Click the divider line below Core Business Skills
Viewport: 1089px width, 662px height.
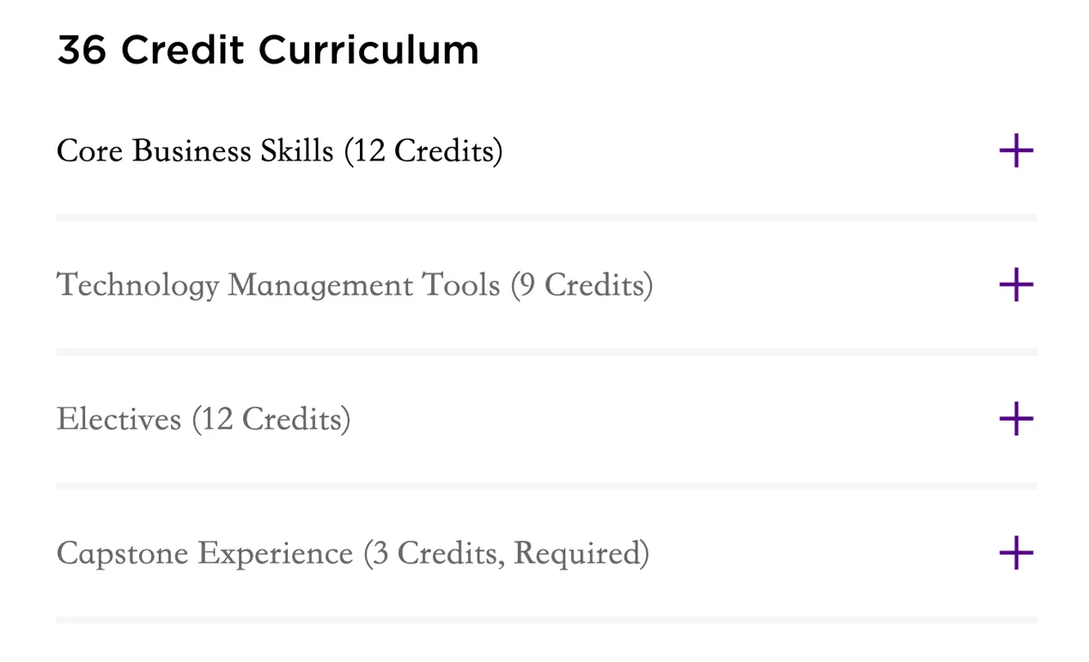546,218
